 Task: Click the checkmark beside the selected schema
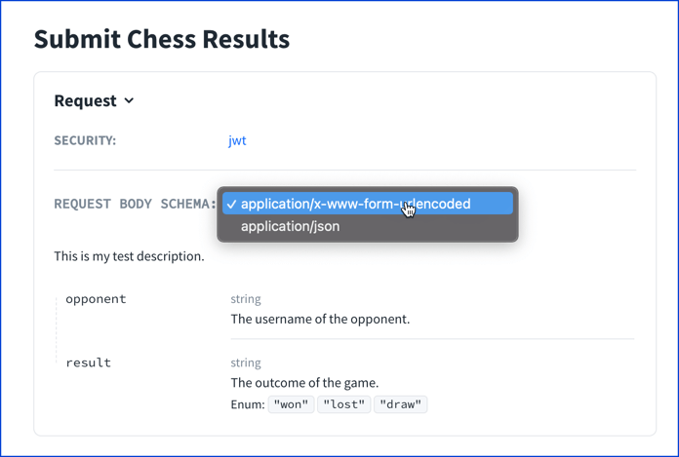point(231,204)
